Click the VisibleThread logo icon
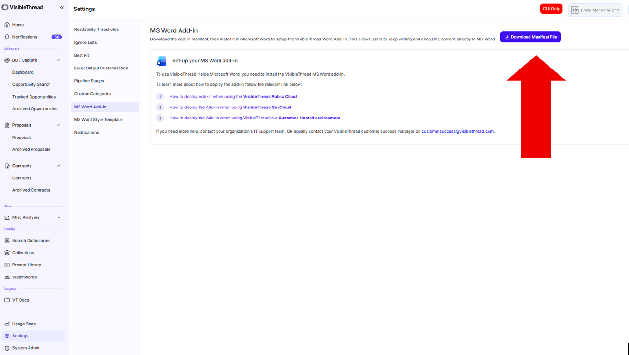Viewport: 629px width, 355px height. click(x=5, y=7)
